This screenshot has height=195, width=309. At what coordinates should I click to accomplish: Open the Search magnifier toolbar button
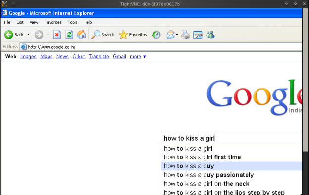tap(103, 35)
